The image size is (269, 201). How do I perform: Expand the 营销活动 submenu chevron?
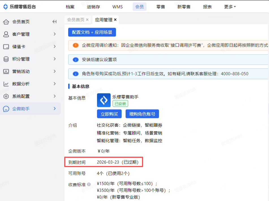tap(55, 71)
